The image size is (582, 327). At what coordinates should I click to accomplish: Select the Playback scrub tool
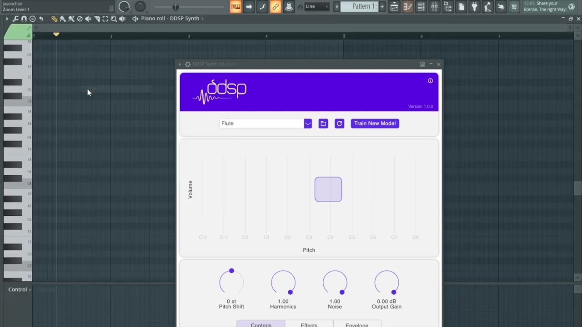(122, 19)
